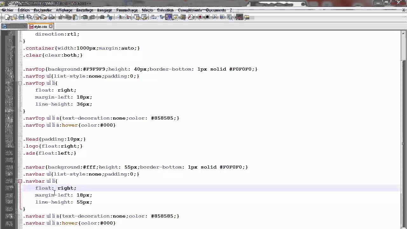Click the last folder icon in toolbar
407x229 pixels.
point(246,17)
